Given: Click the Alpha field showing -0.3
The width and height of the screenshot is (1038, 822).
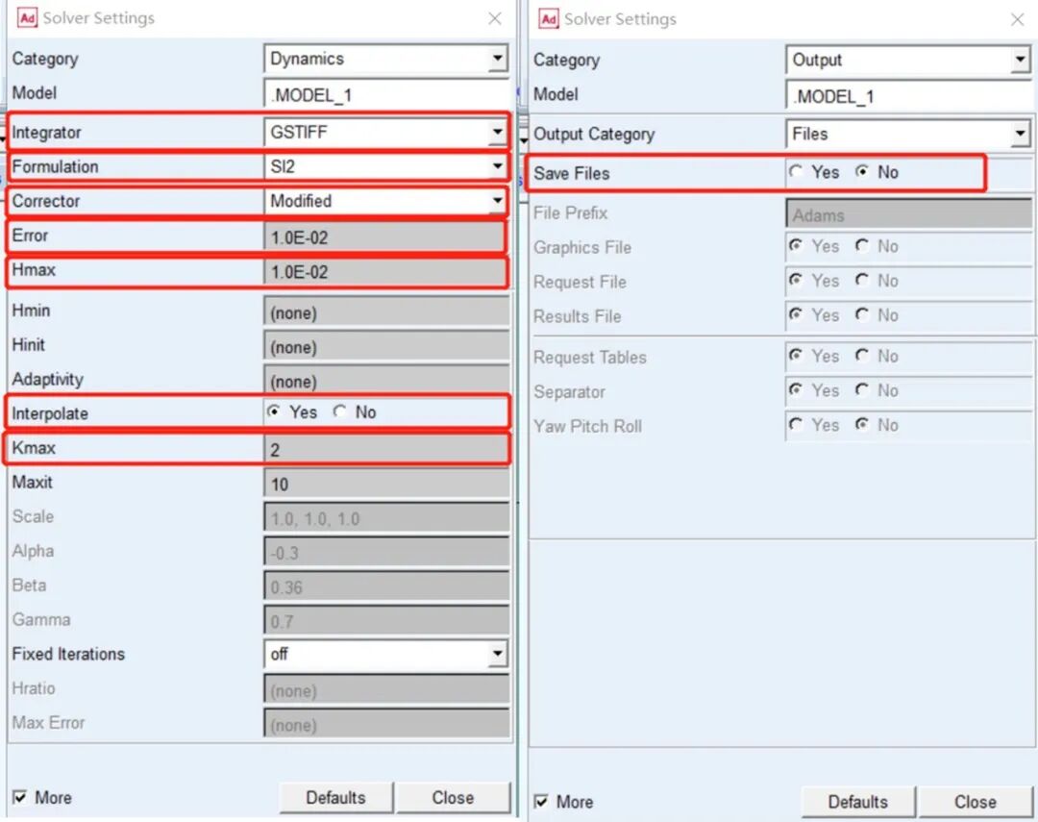Looking at the screenshot, I should (386, 553).
